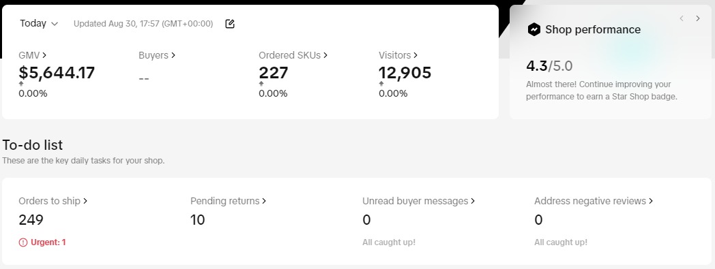Open Orders to ship list

(x=53, y=201)
